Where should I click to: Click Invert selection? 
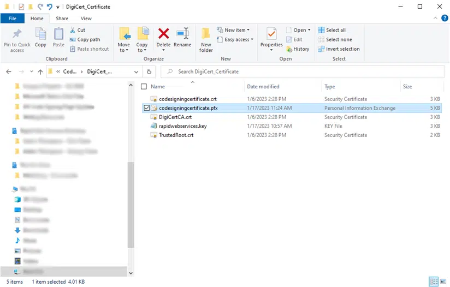click(x=339, y=49)
